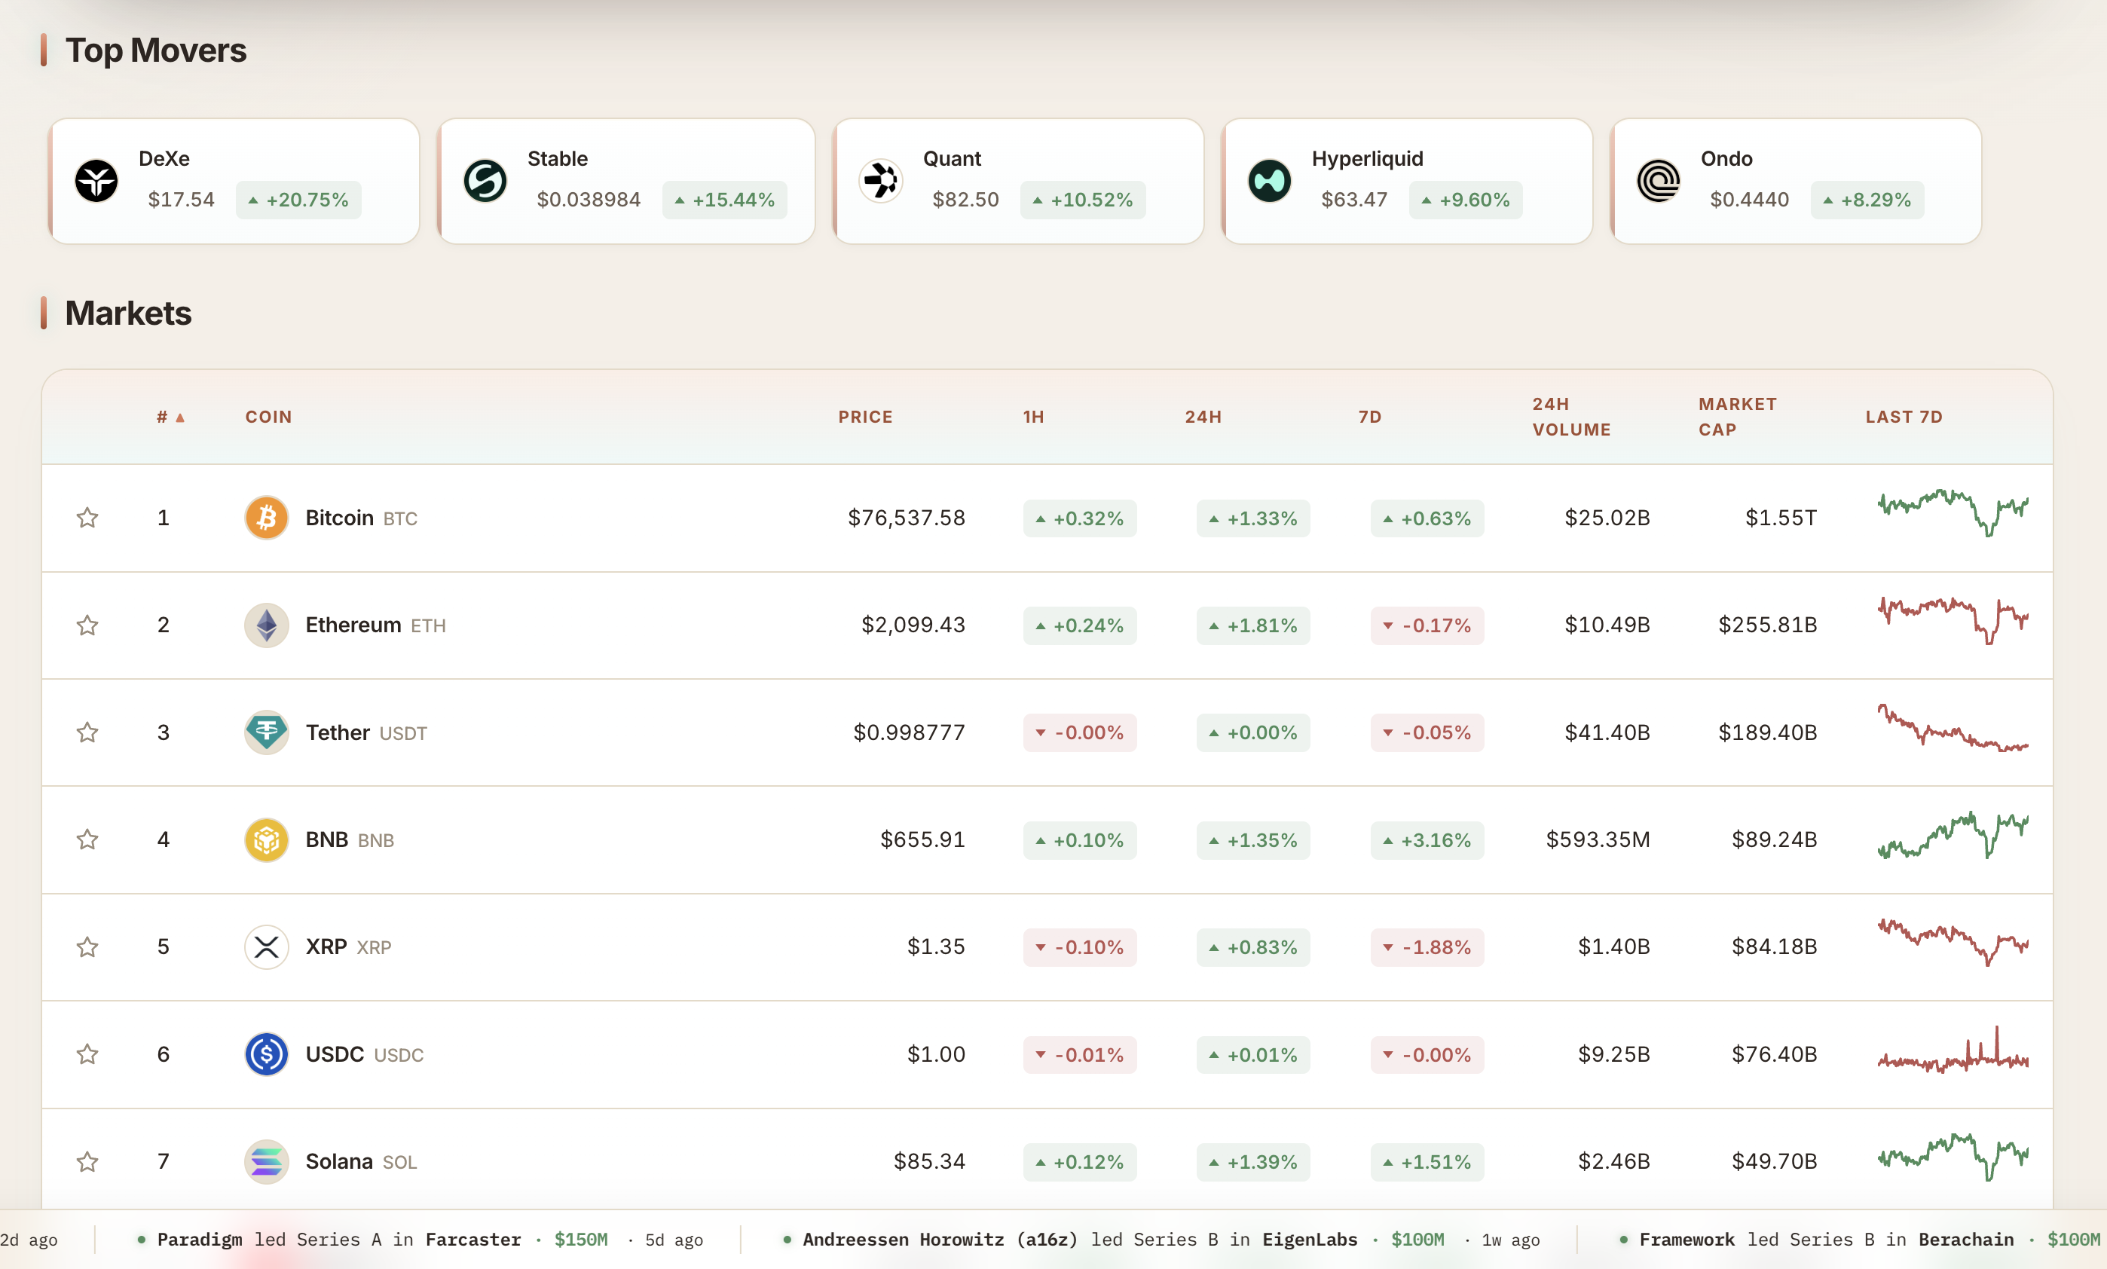The image size is (2107, 1269).
Task: Click Bitcoin 24H change +1.33% badge
Action: point(1254,518)
